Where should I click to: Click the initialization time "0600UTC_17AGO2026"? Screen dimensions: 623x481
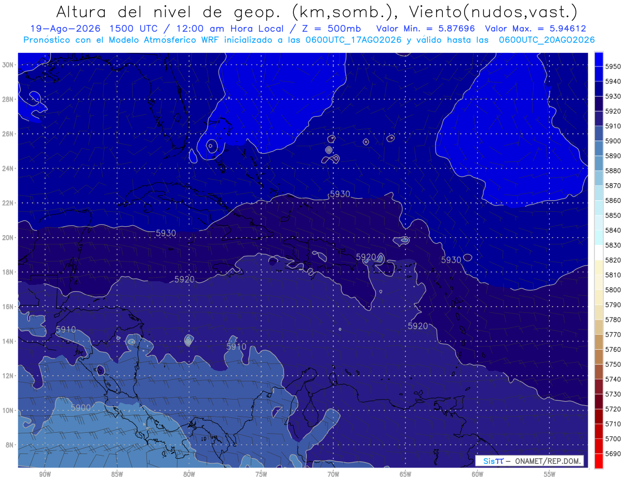(x=353, y=39)
